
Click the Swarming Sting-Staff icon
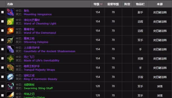click(10, 86)
